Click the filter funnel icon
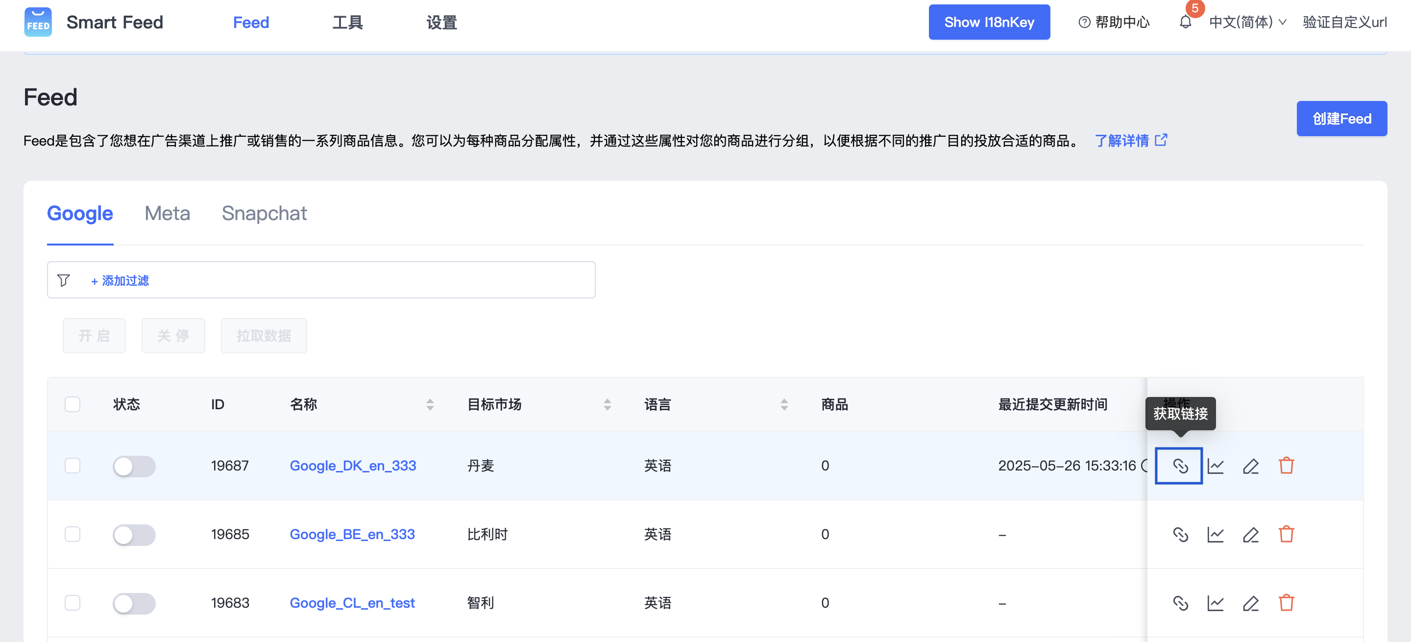 pos(64,280)
